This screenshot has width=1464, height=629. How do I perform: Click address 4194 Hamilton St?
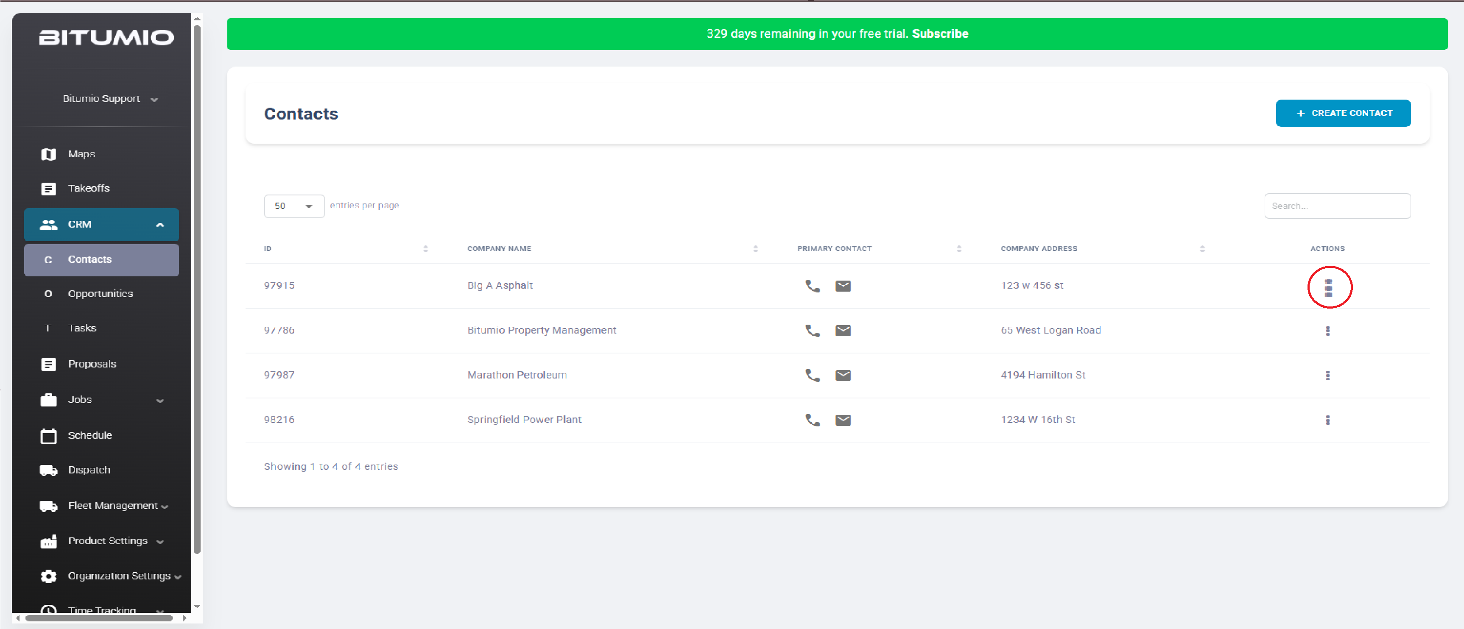[1043, 376]
